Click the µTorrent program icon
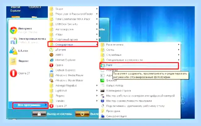Viewport: 201px width, 126px height. click(x=52, y=50)
